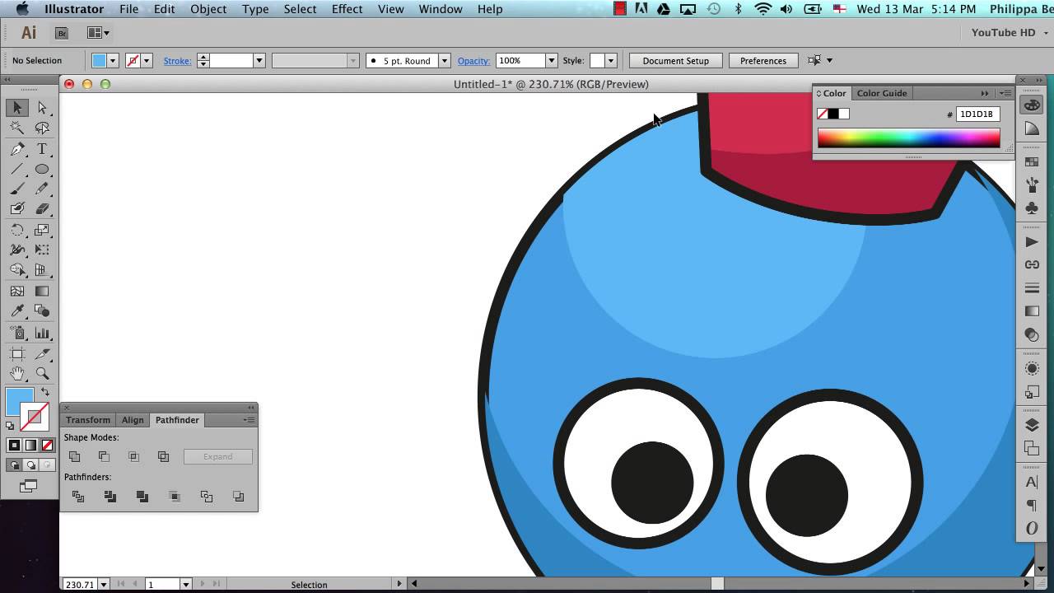The width and height of the screenshot is (1054, 593).
Task: Open graphic Style dropdown
Action: point(611,61)
